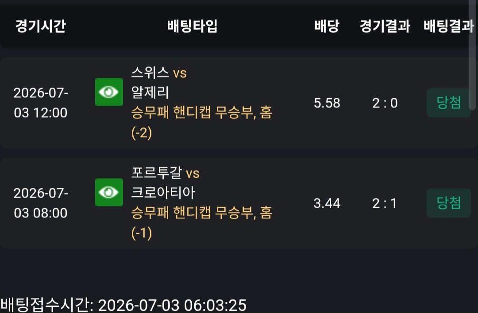Click the vertical scrollbar handle on right

(472, 55)
